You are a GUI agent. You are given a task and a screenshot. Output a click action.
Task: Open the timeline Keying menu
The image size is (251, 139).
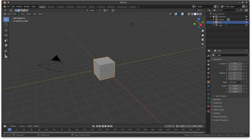tap(23, 126)
